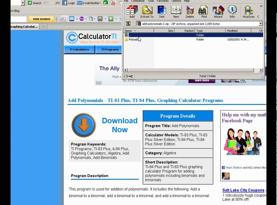Sort archive list by Type column

point(210,30)
